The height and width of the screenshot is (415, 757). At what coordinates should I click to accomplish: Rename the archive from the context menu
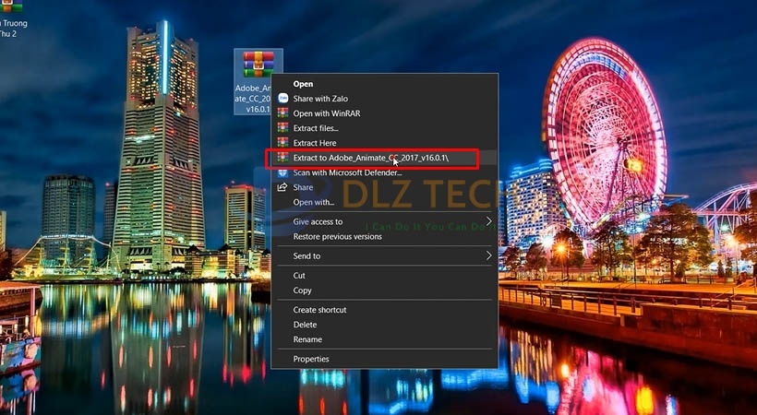(x=307, y=339)
